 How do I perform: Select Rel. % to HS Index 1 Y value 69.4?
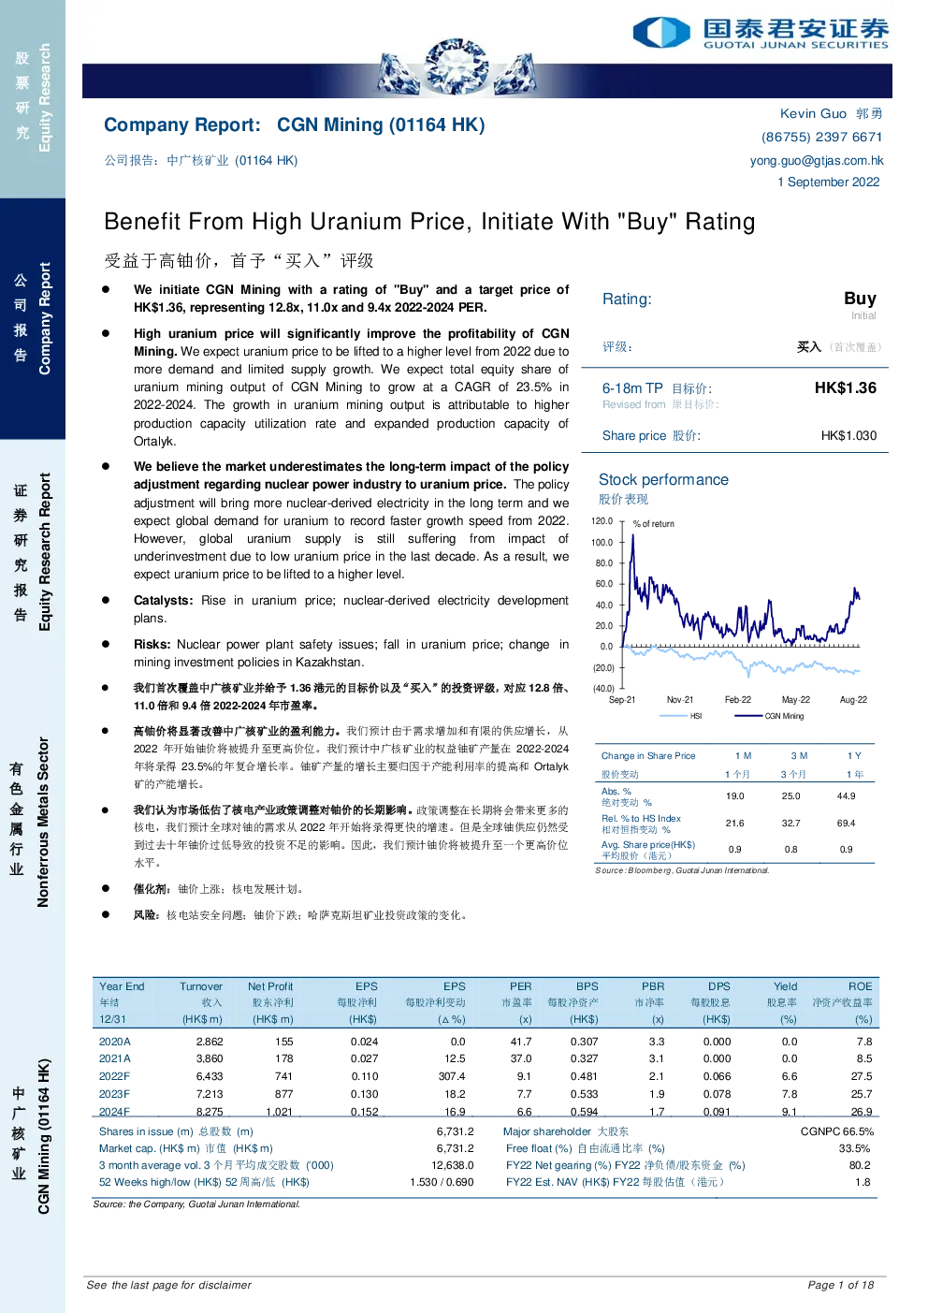point(846,824)
